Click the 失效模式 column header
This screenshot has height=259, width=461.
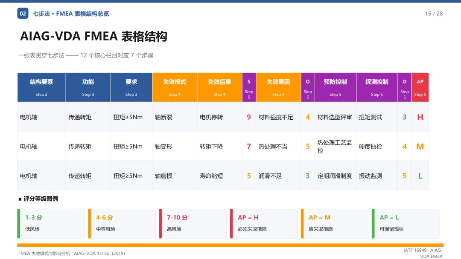tap(175, 87)
